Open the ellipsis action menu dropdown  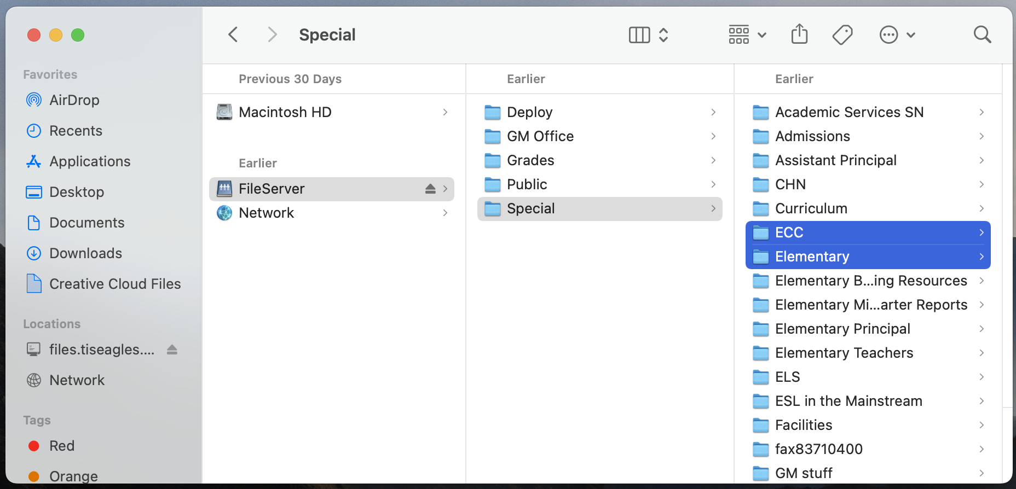(897, 35)
